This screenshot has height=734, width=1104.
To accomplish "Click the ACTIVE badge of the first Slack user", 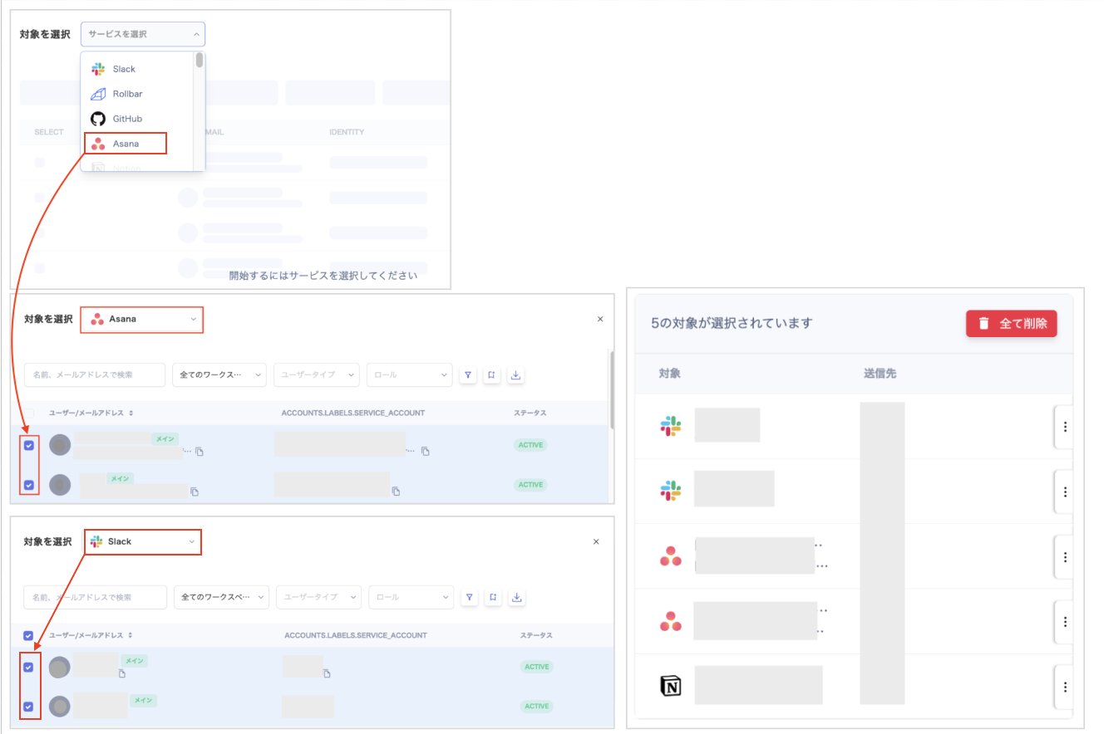I will tap(537, 667).
